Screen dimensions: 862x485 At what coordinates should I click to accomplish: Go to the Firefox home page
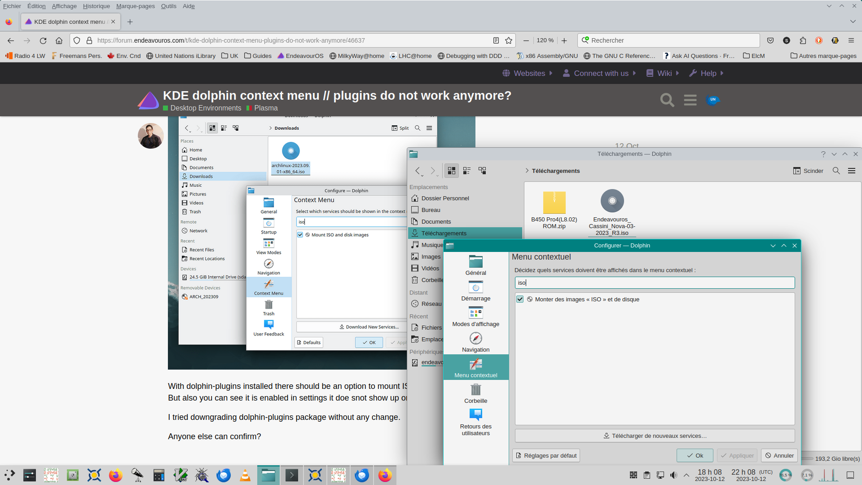[x=59, y=40]
